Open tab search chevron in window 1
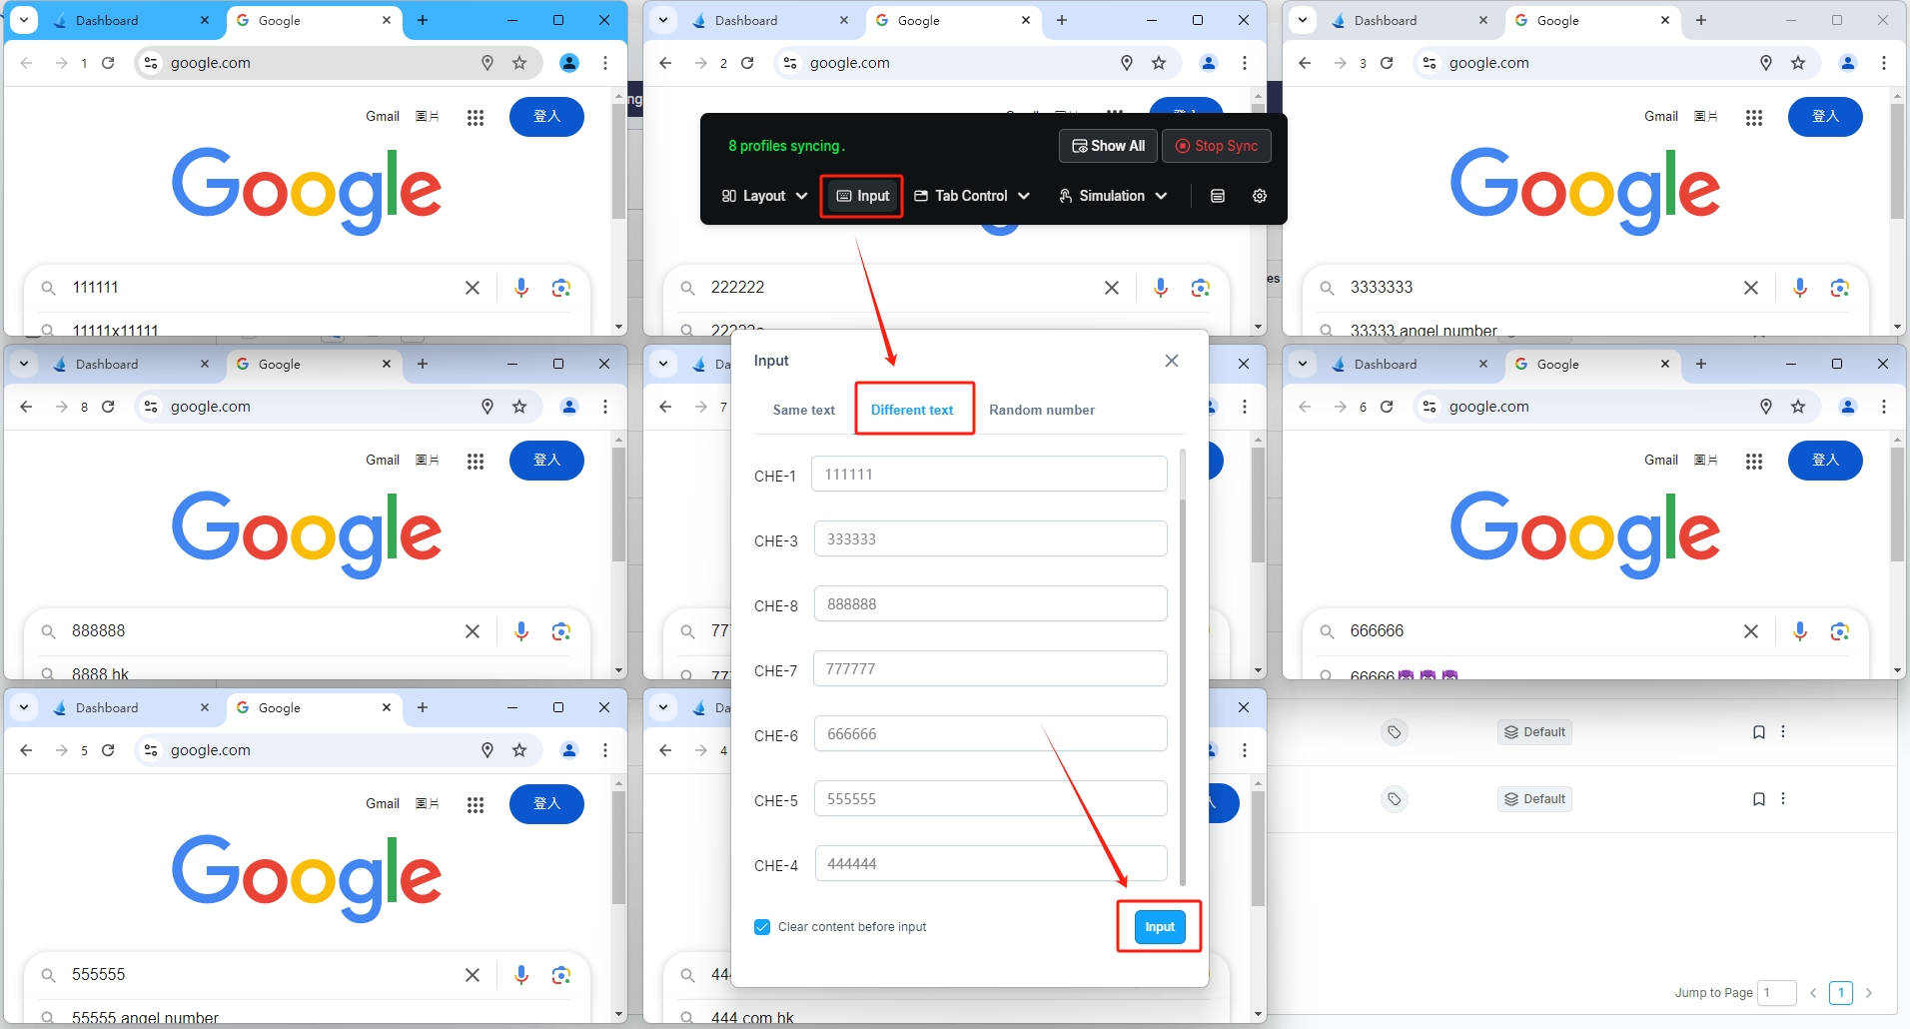 pyautogui.click(x=24, y=20)
